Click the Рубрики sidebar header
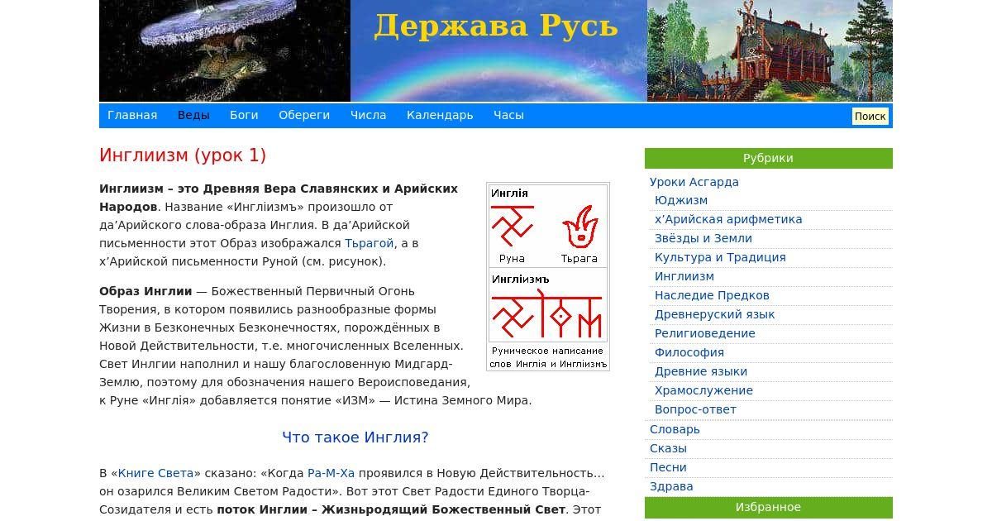This screenshot has width=992, height=521. tap(768, 158)
